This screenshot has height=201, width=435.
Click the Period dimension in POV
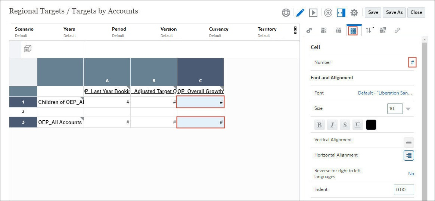[119, 32]
